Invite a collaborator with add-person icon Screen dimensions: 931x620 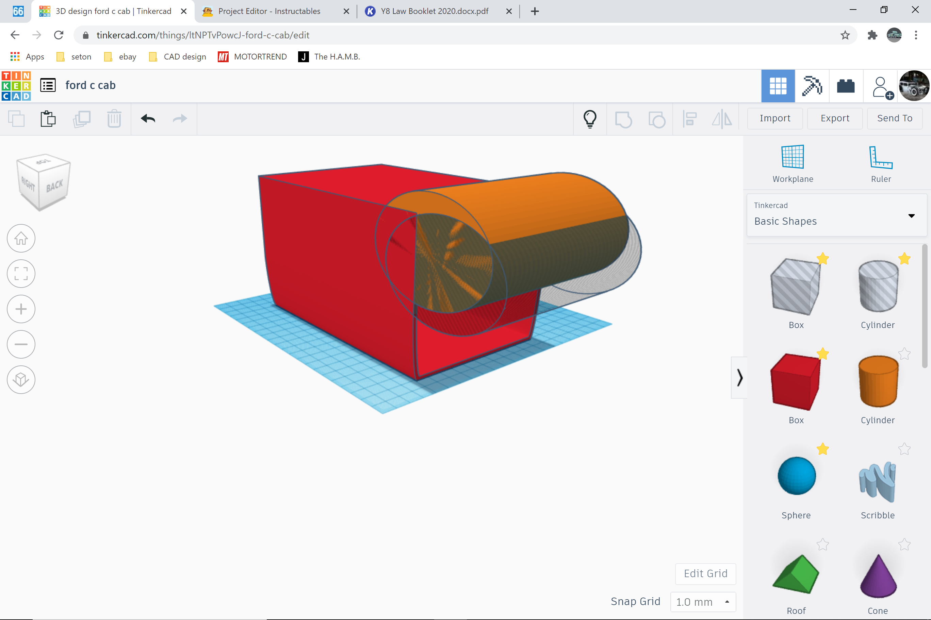(882, 88)
